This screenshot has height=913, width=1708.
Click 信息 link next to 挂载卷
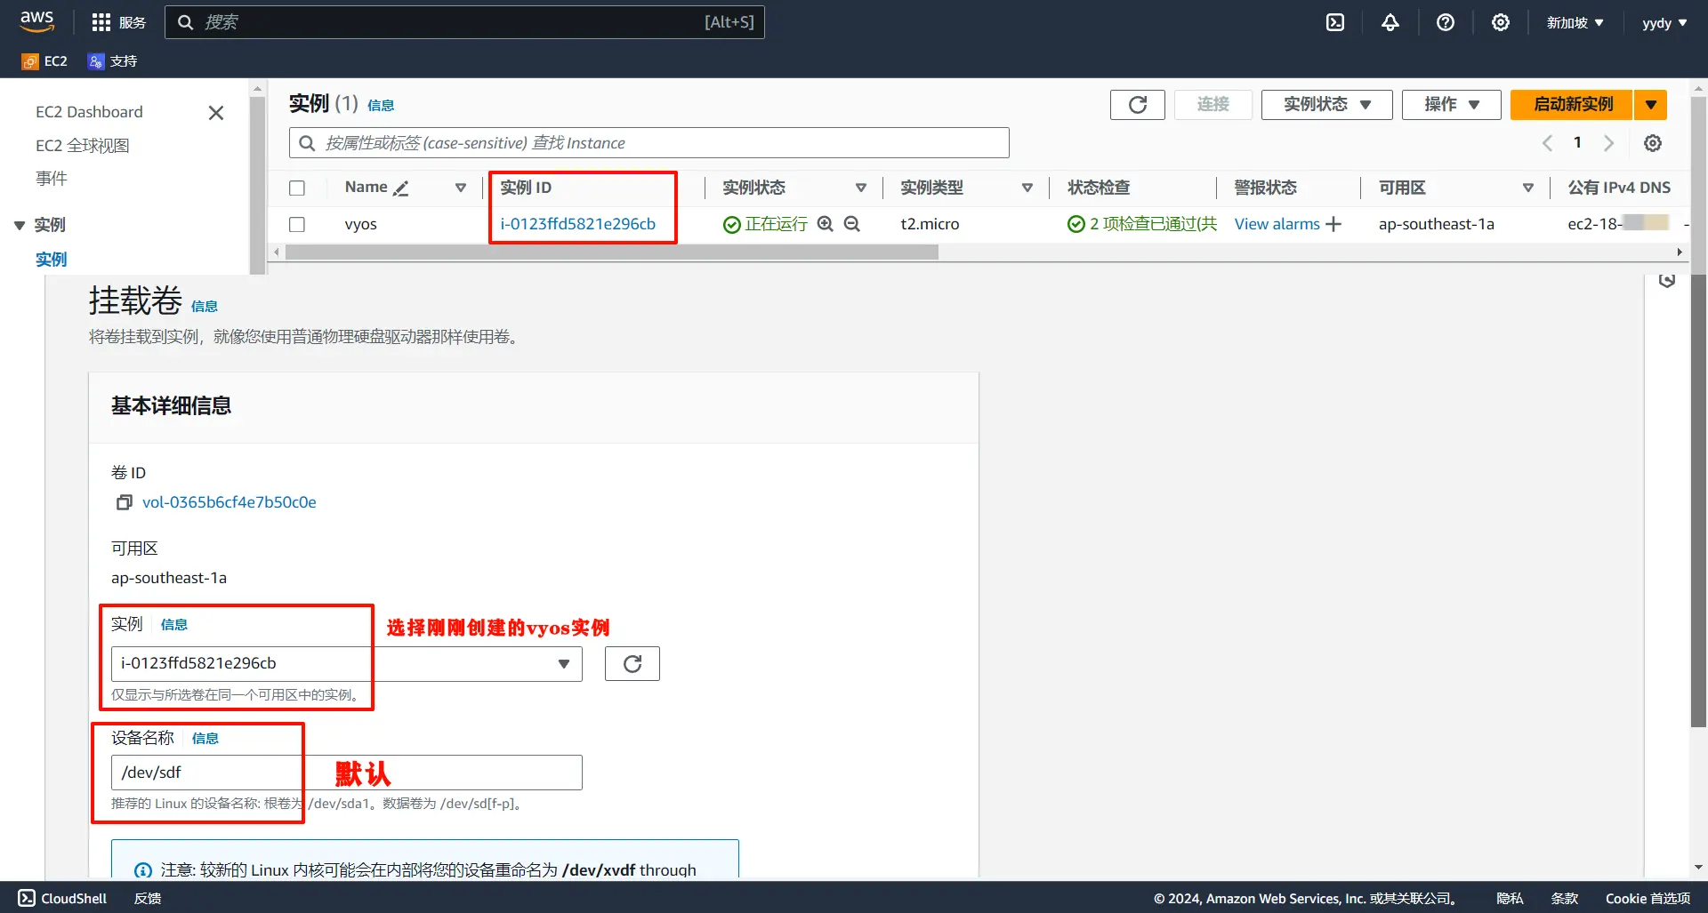tap(205, 307)
